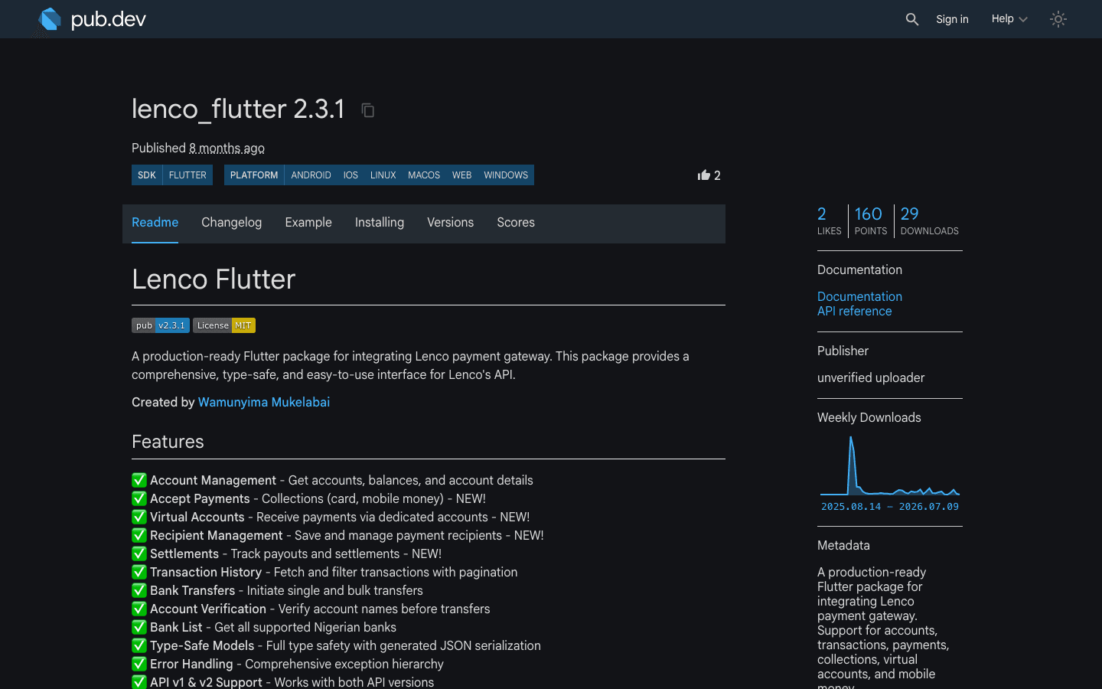This screenshot has width=1102, height=689.
Task: Click the 'Bank Transfers' feature line
Action: coord(277,590)
